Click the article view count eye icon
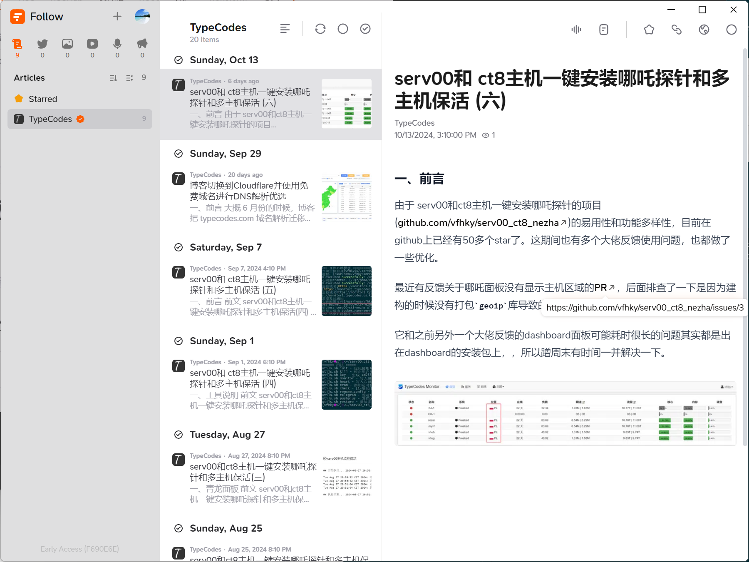This screenshot has height=562, width=749. pyautogui.click(x=486, y=135)
